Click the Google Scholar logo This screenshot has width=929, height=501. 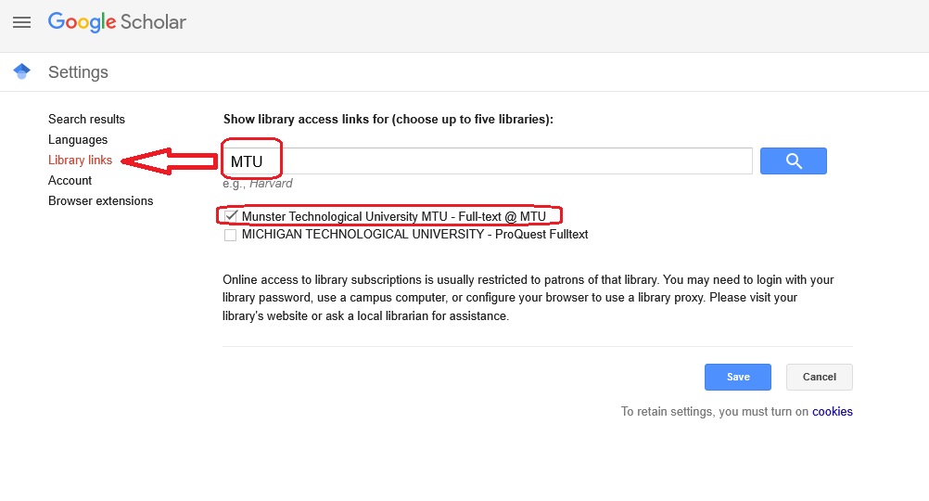click(117, 22)
